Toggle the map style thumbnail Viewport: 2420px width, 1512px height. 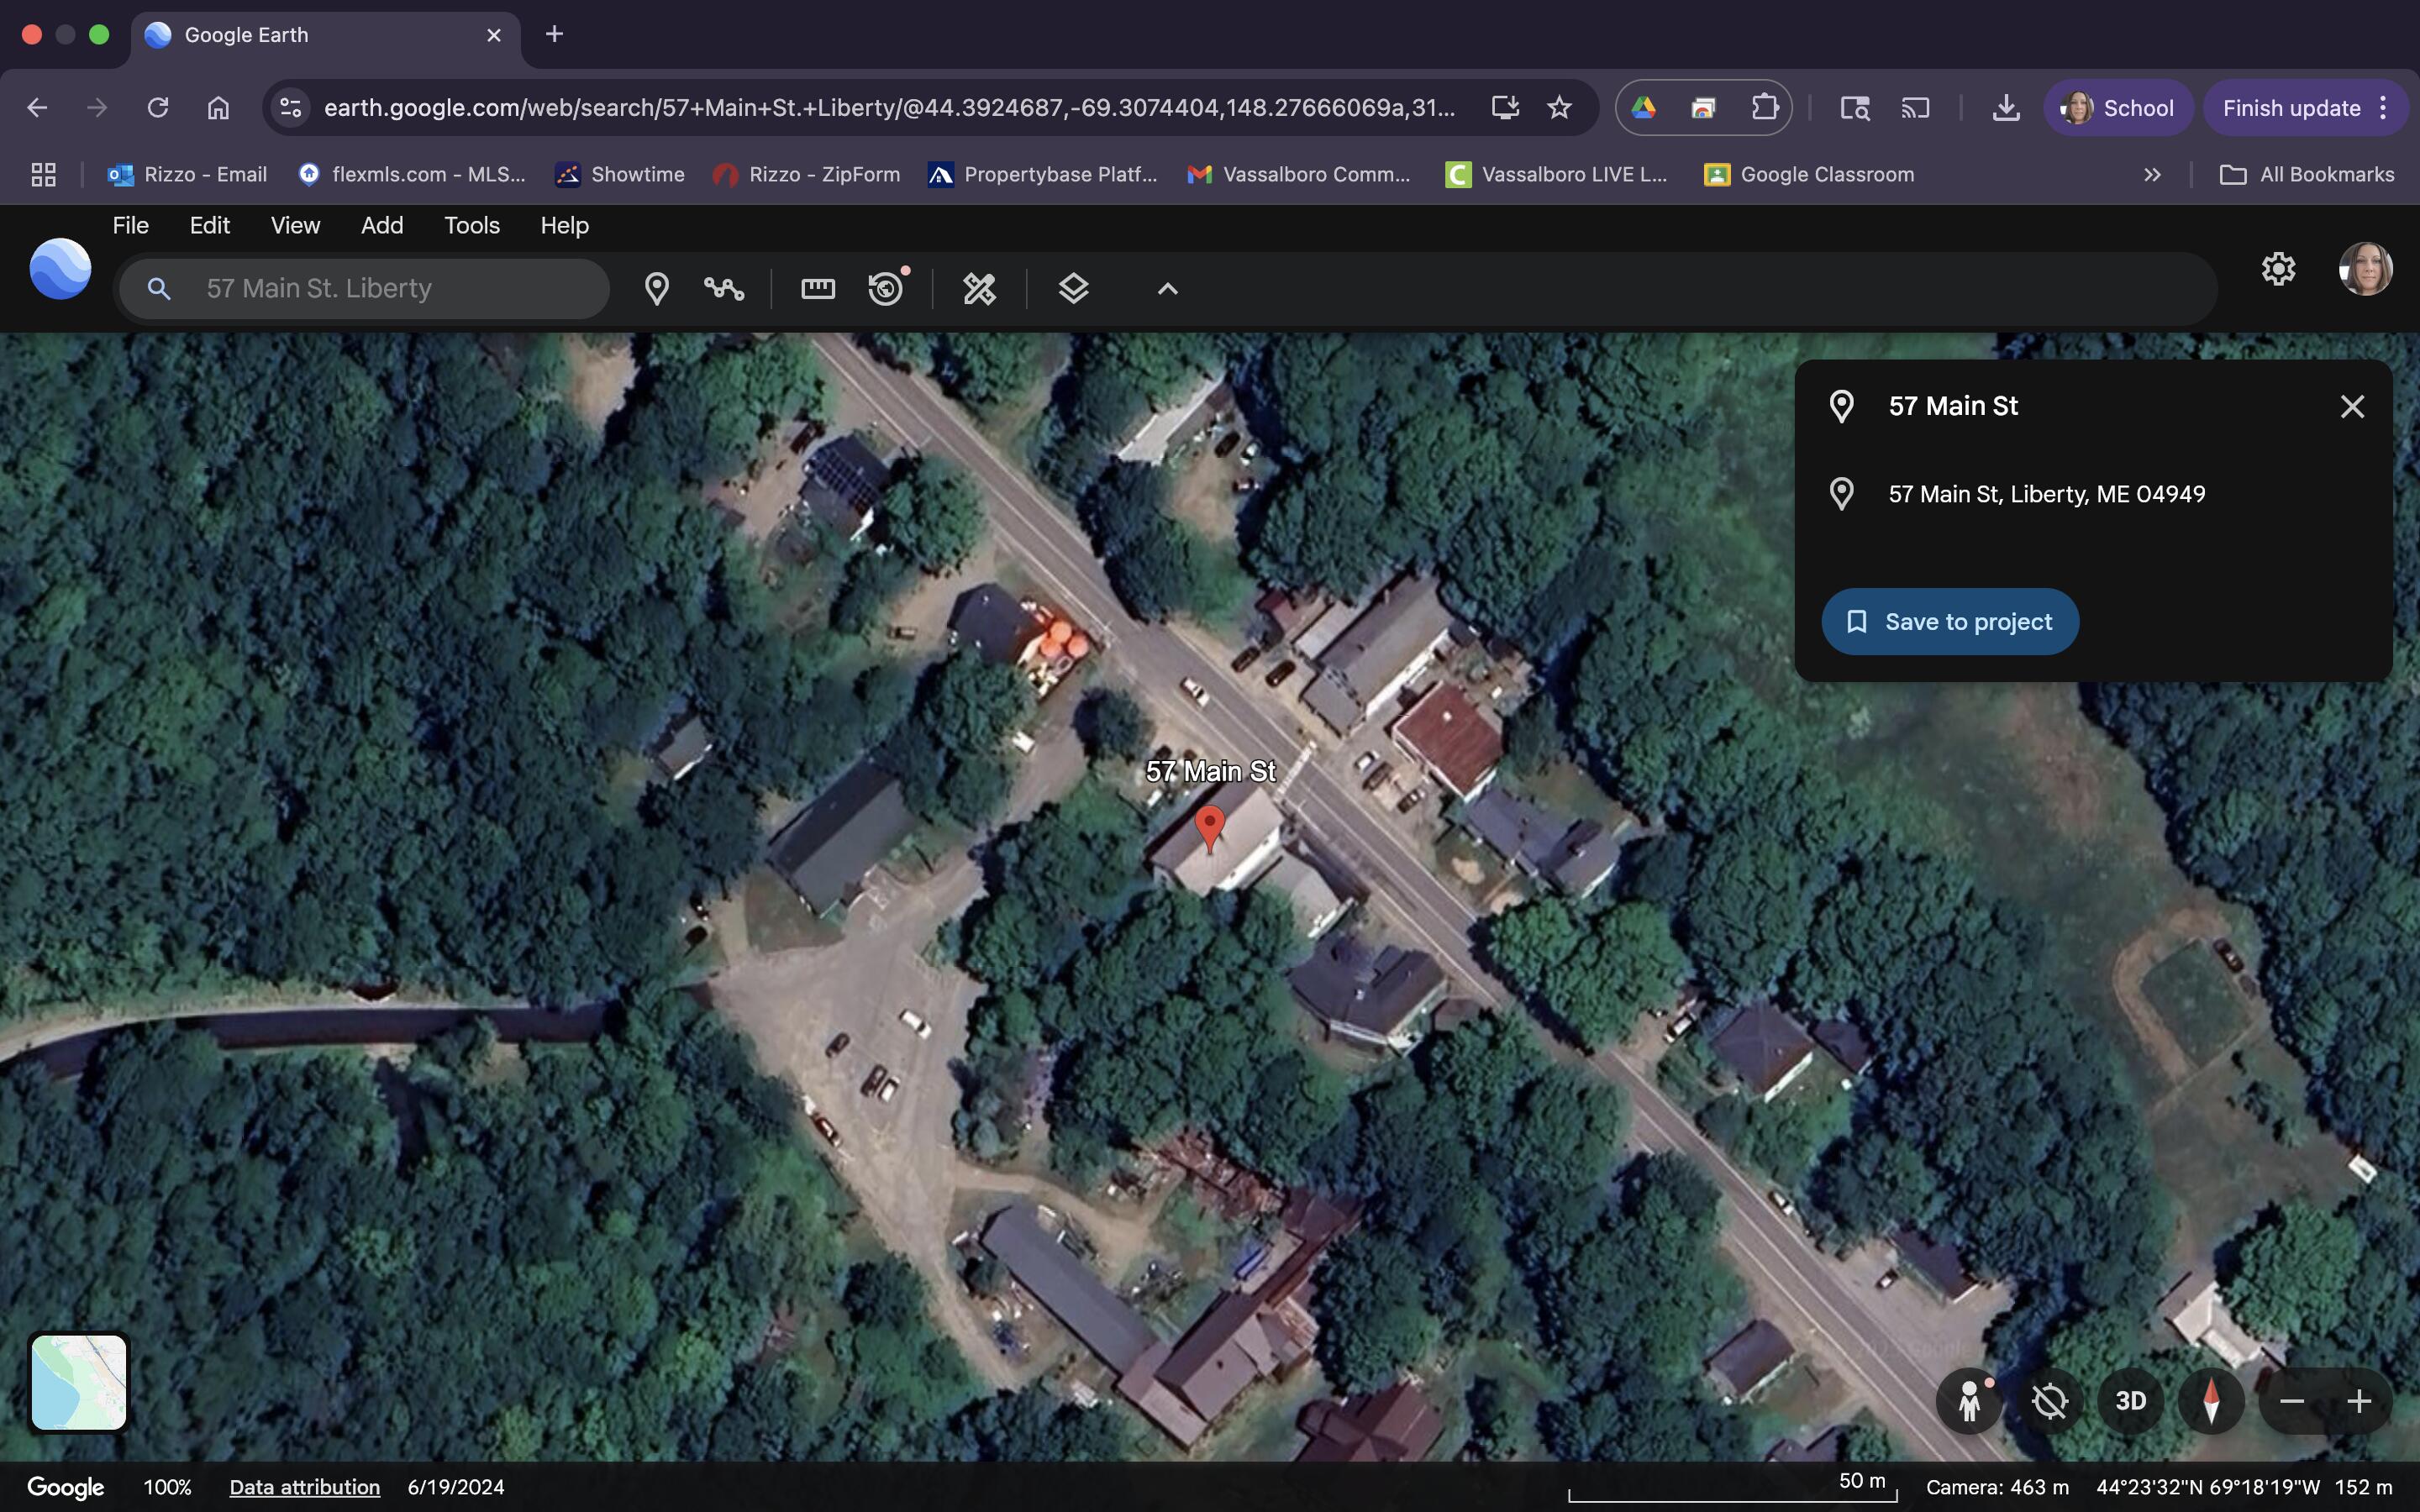click(x=79, y=1383)
